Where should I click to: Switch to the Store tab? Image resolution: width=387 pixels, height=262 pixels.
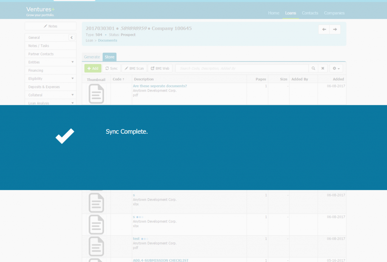pyautogui.click(x=109, y=57)
